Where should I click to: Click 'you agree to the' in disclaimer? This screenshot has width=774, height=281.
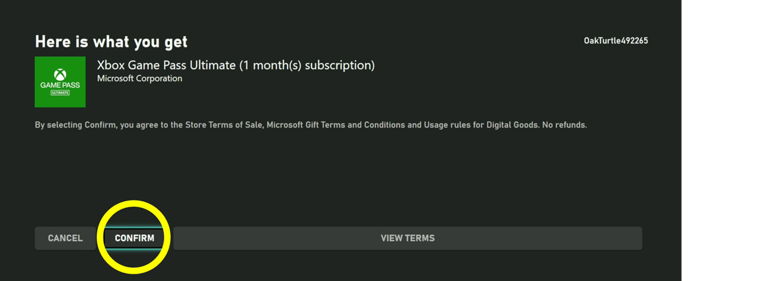pyautogui.click(x=152, y=125)
